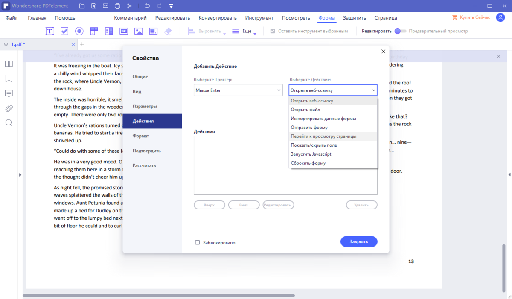Screen dimensions: 512x299
Task: Expand the left panel arrow
Action: 20,175
